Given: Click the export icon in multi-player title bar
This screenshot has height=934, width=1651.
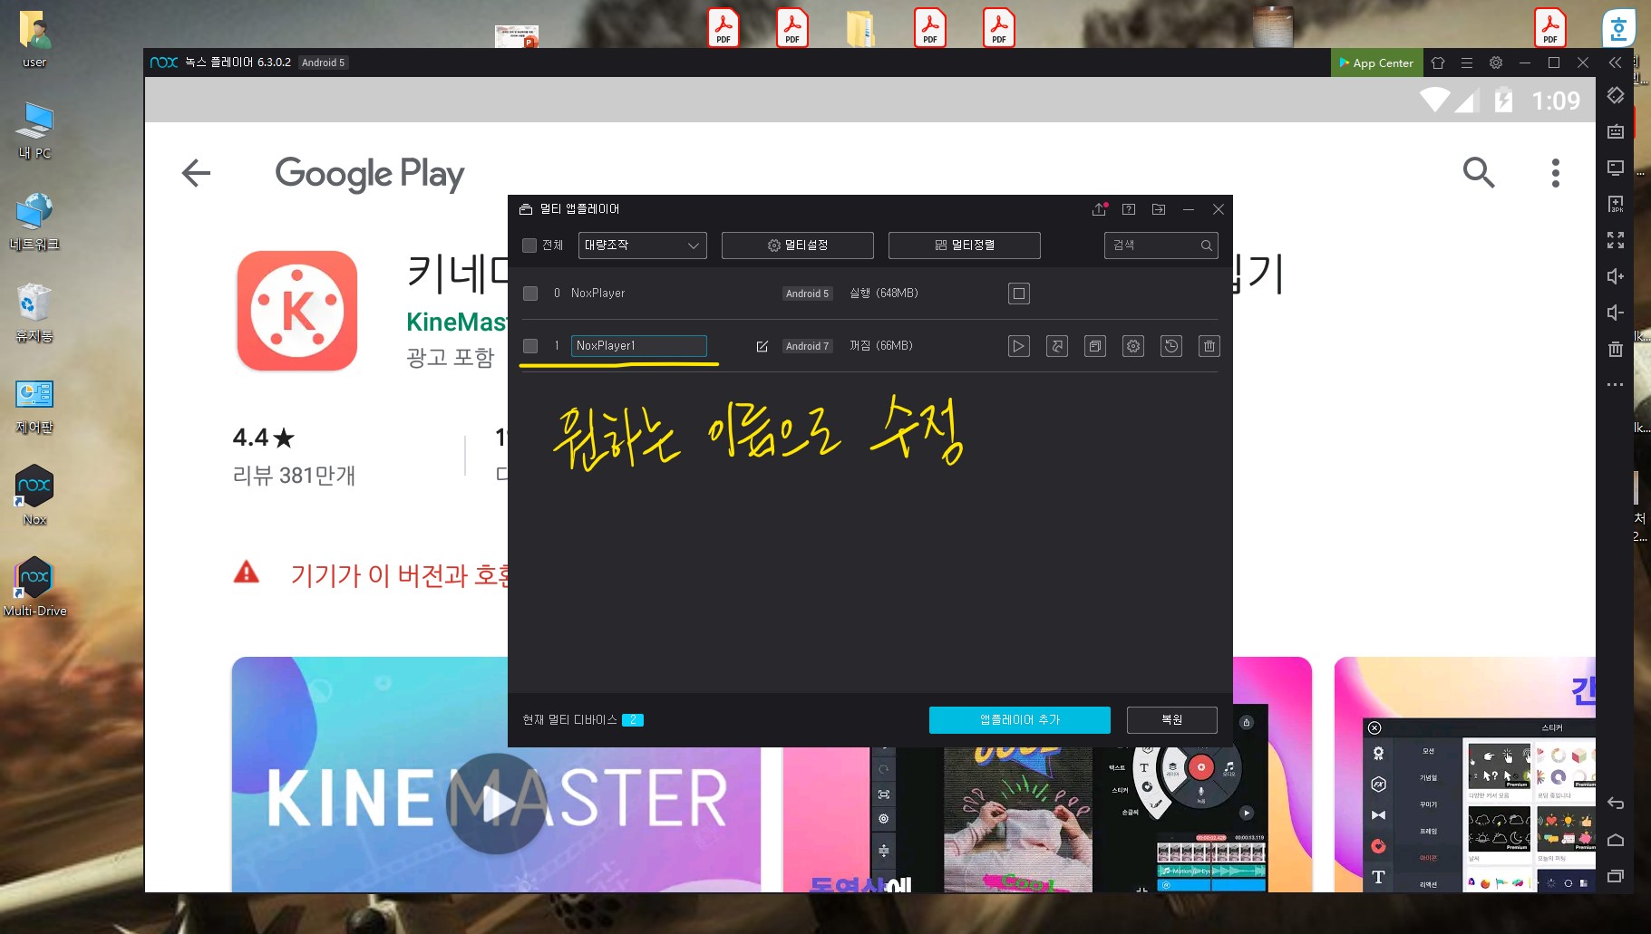Looking at the screenshot, I should (x=1159, y=209).
